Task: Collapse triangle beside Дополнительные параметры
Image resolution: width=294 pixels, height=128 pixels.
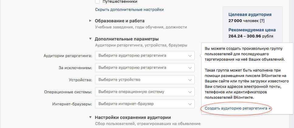Action: tap(90, 39)
